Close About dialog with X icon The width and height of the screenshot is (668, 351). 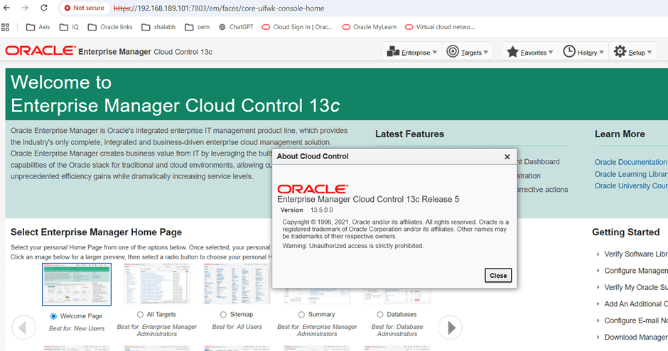(x=507, y=157)
